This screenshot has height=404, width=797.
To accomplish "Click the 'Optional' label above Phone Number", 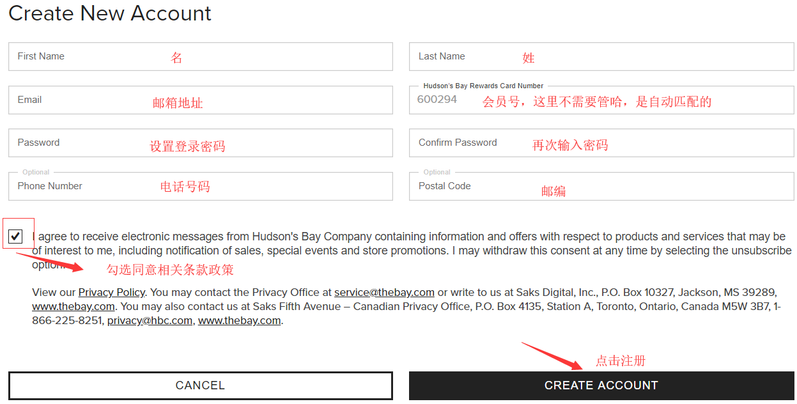I will pos(36,172).
